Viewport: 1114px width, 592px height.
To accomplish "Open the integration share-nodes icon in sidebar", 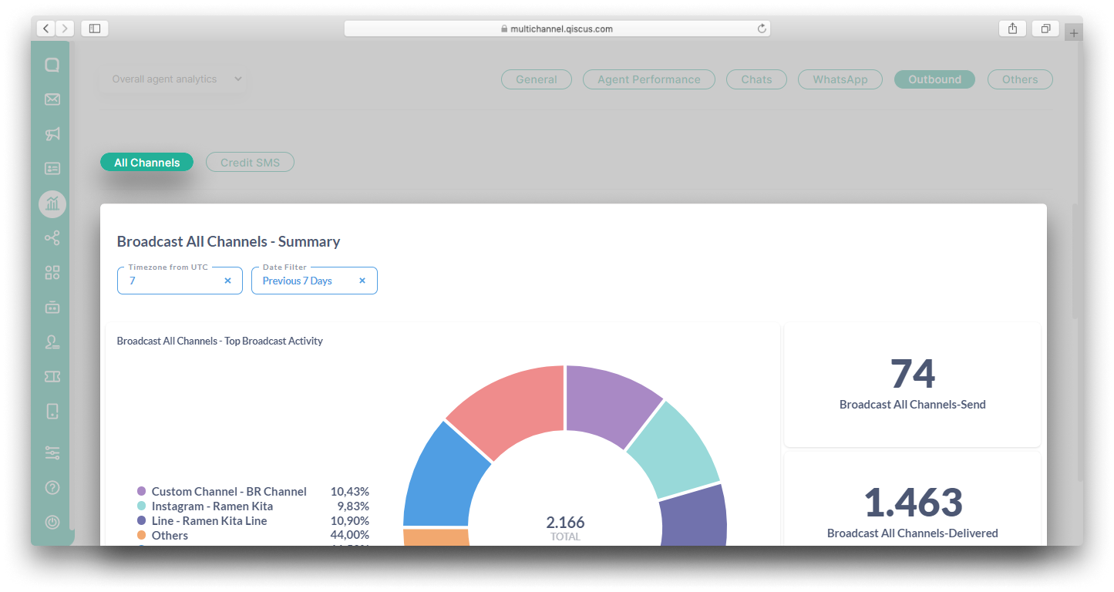I will 52,238.
